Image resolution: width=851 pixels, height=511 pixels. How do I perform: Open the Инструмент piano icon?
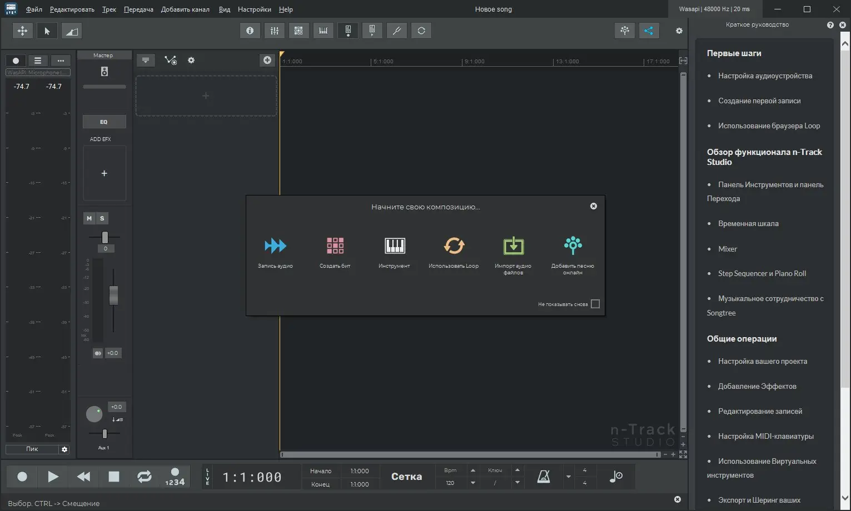coord(394,246)
